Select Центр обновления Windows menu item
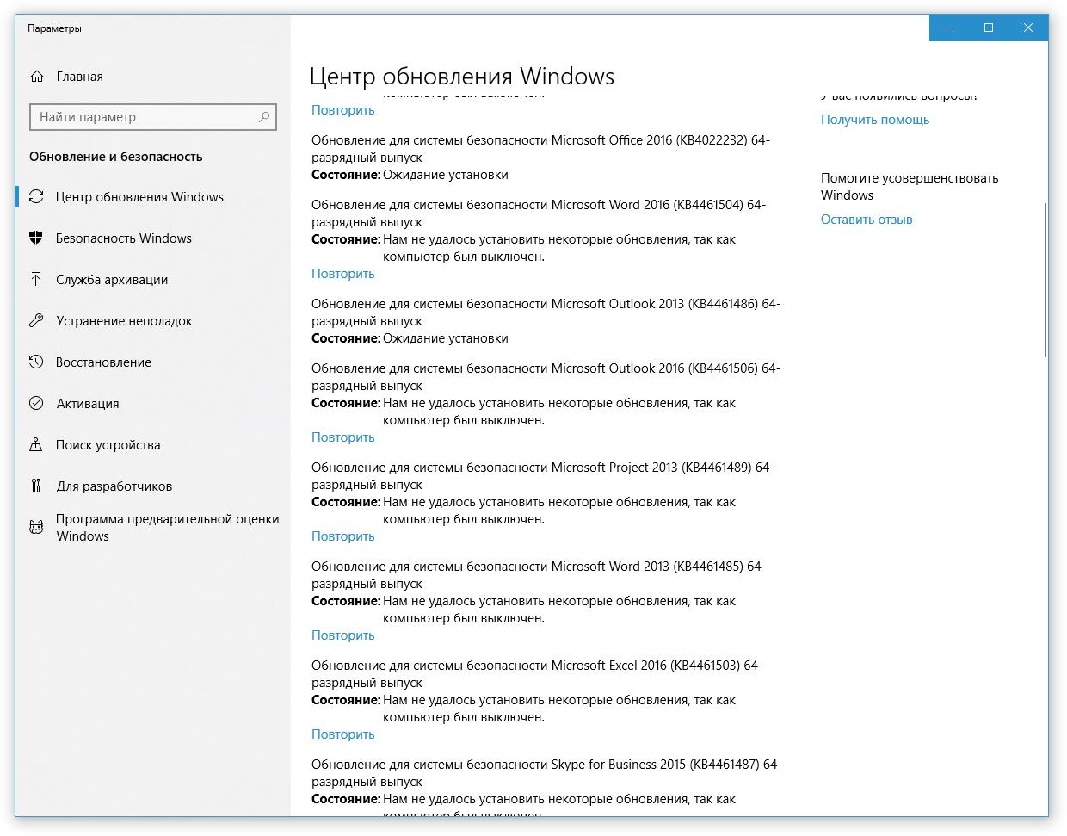 pos(153,196)
